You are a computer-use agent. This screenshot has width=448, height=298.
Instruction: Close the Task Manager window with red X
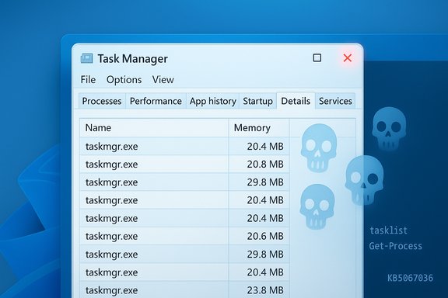click(x=348, y=58)
